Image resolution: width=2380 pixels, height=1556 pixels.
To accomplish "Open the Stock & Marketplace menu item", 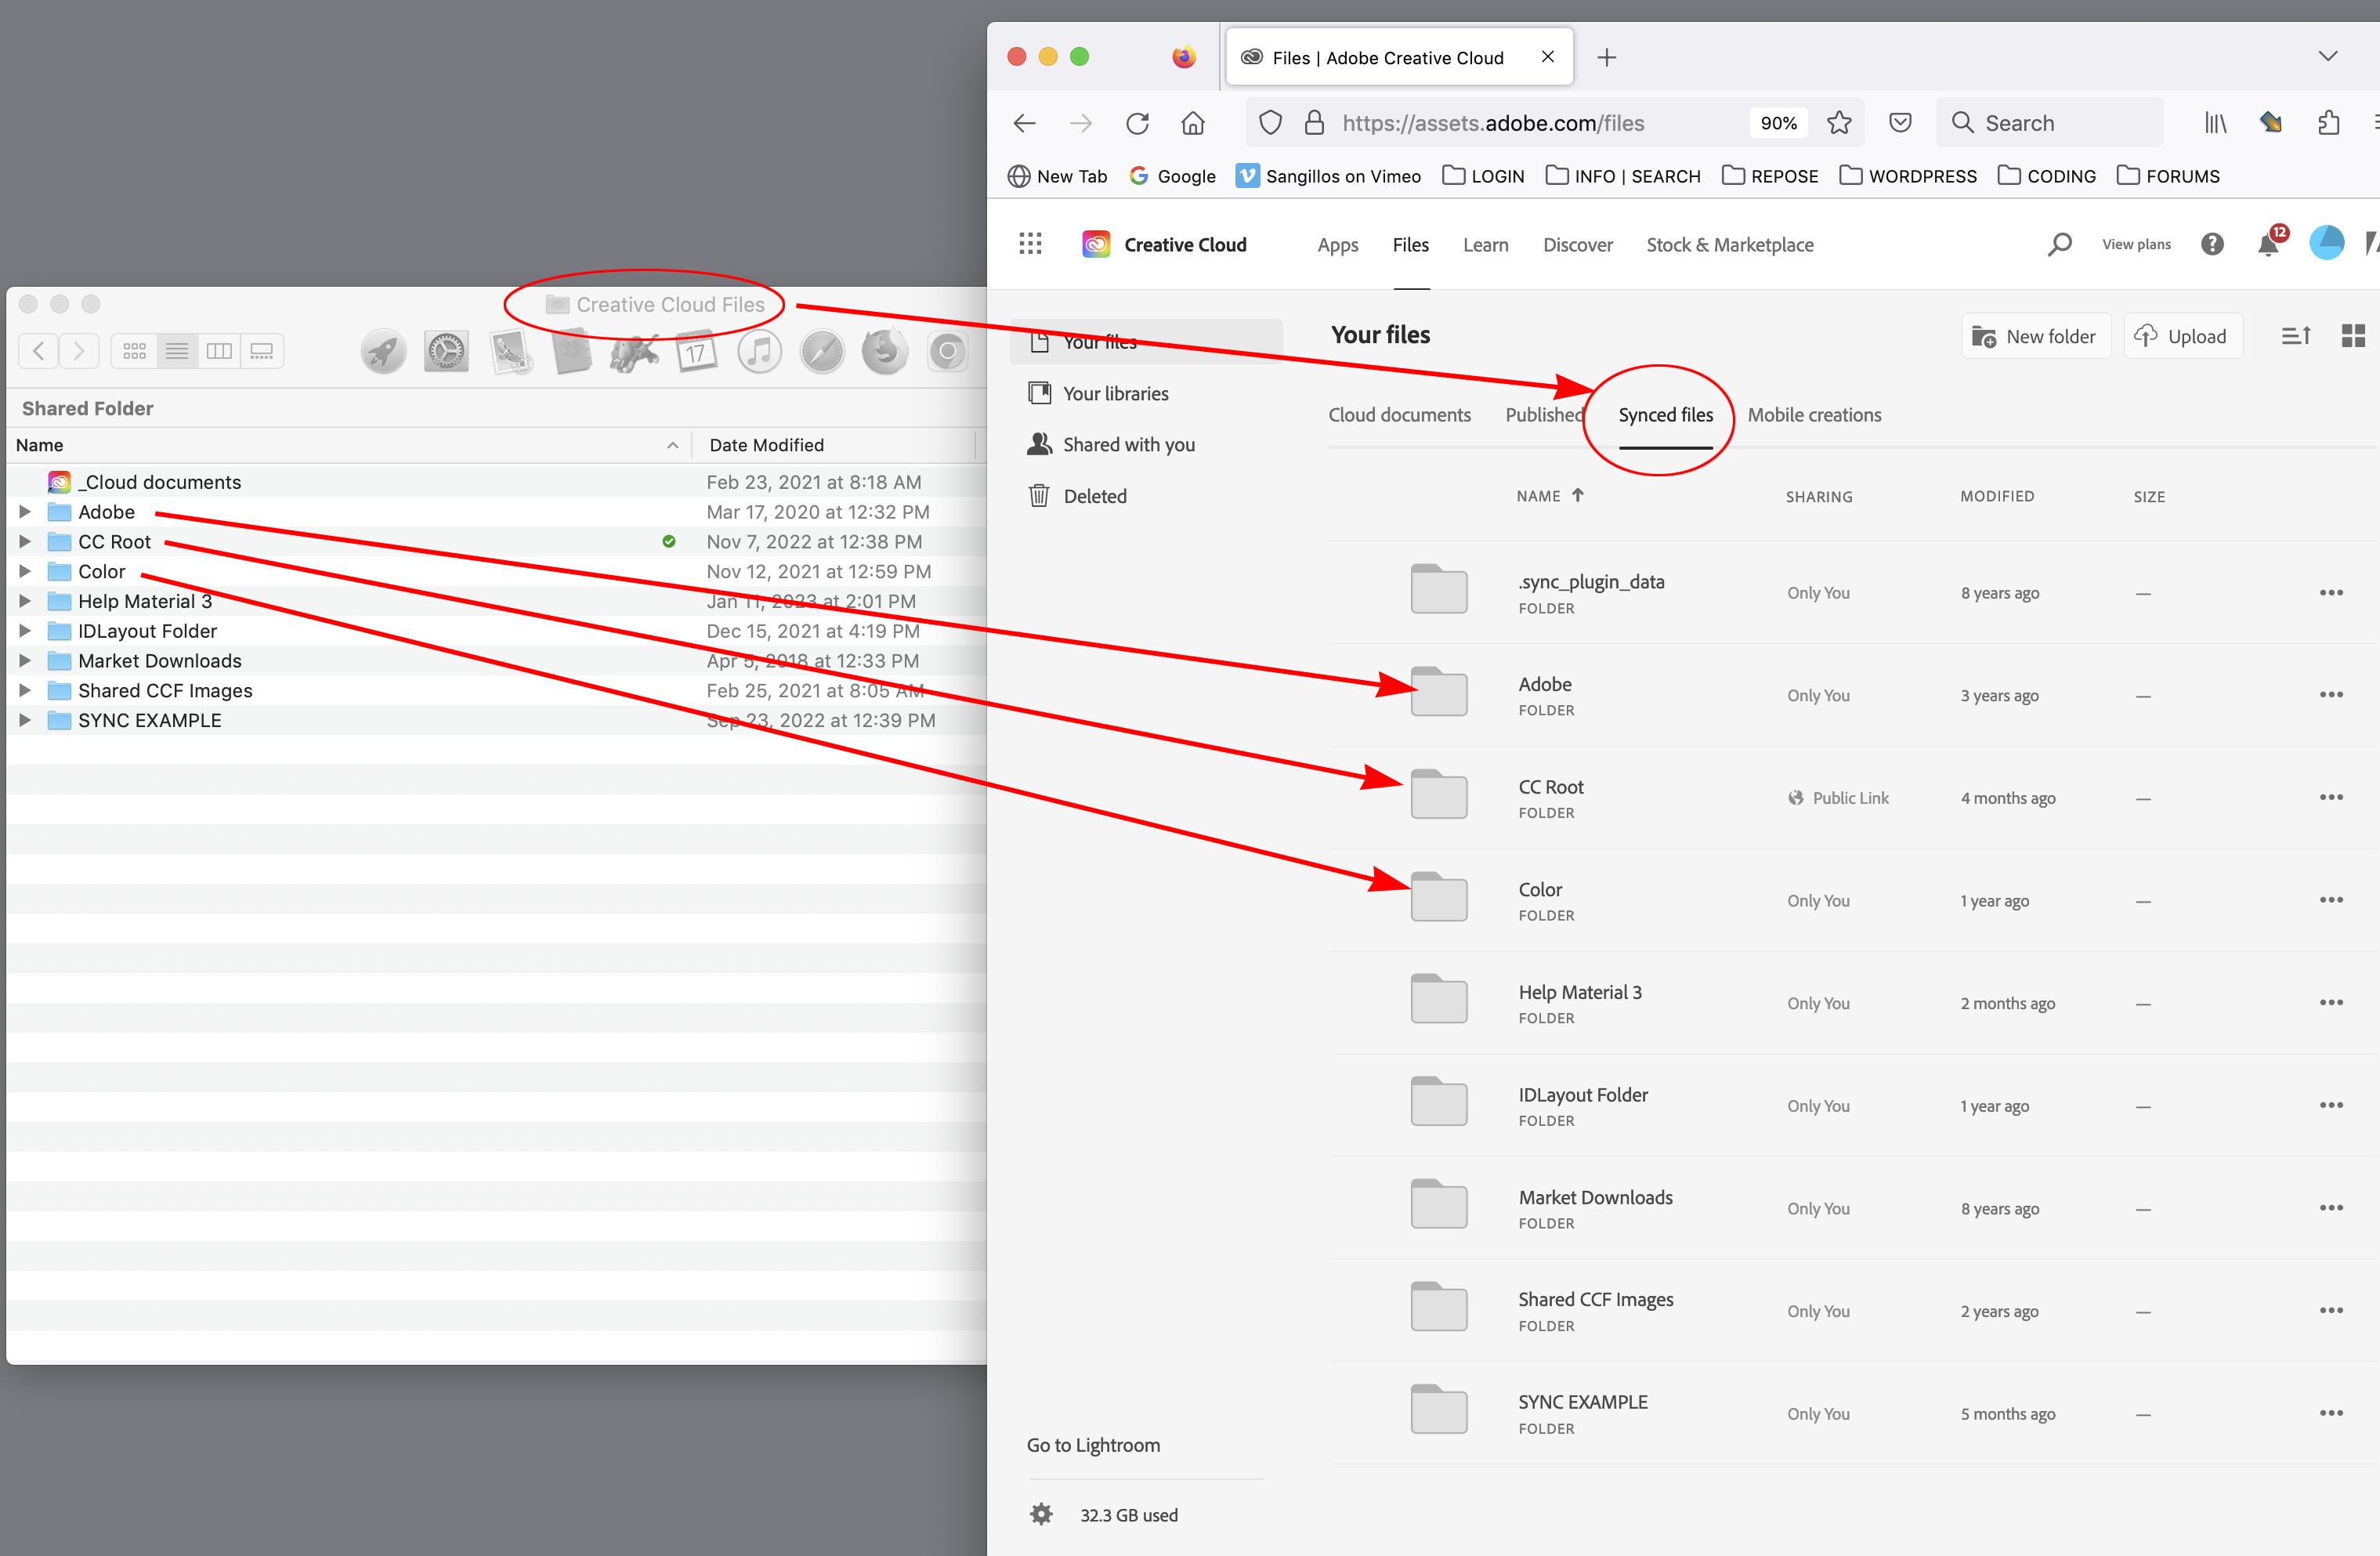I will [x=1729, y=244].
